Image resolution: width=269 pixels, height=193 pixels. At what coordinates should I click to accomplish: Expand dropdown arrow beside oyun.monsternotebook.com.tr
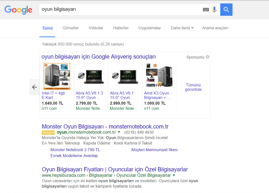pos(119,132)
